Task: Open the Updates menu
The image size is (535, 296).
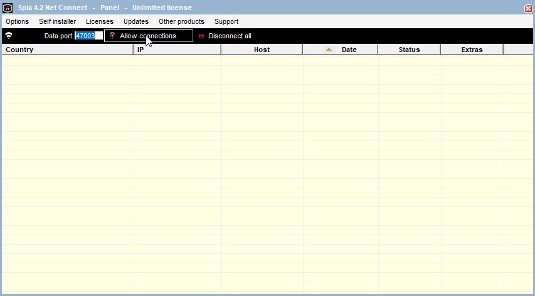Action: pyautogui.click(x=136, y=21)
